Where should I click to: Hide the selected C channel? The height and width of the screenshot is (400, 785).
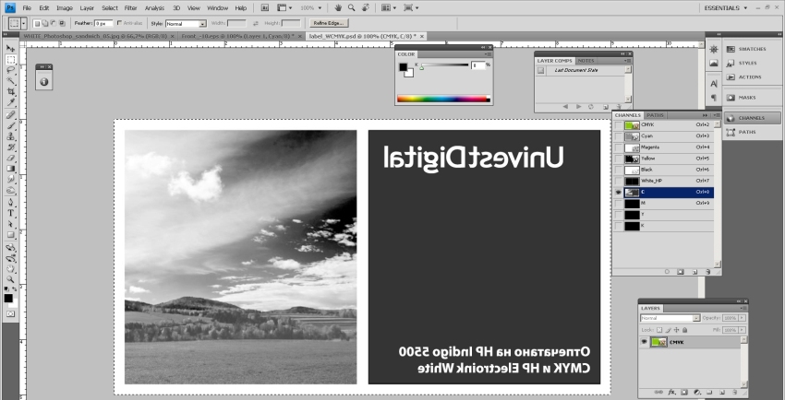coord(619,193)
